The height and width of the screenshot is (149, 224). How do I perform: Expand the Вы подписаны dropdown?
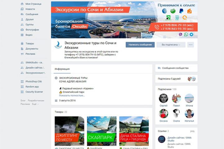click(x=171, y=45)
